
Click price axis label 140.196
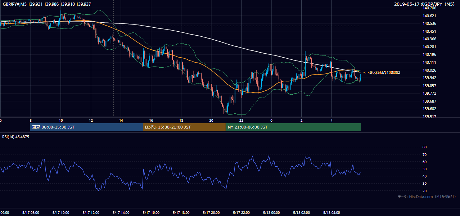[x=429, y=54]
